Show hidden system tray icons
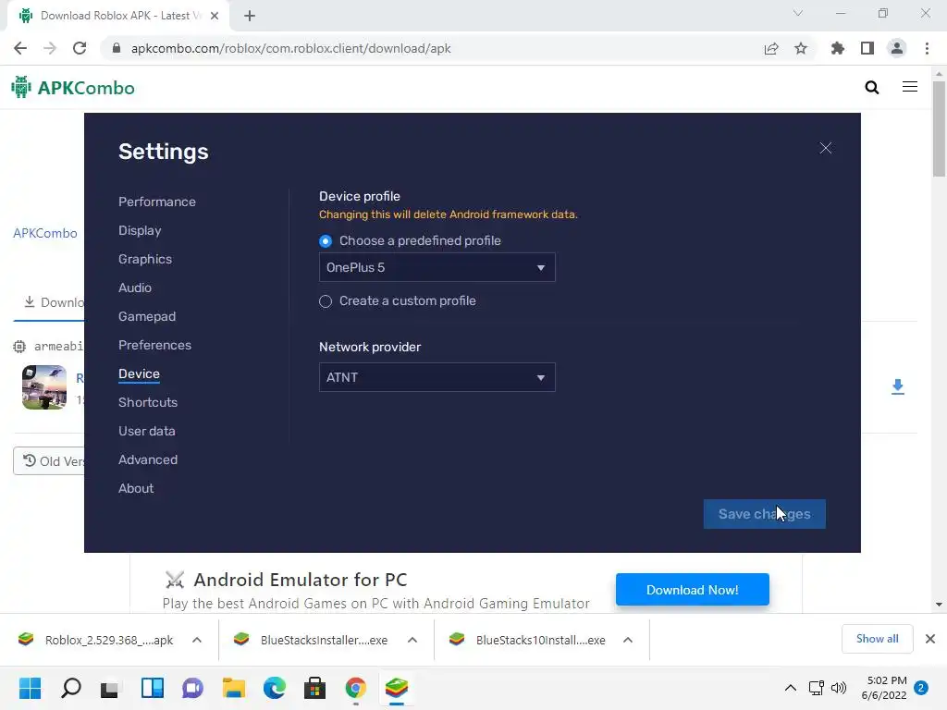The height and width of the screenshot is (710, 947). click(790, 688)
